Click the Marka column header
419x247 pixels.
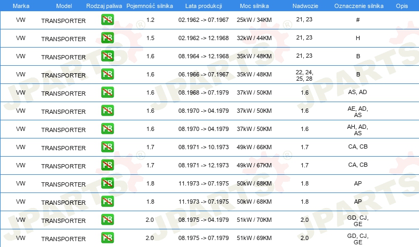click(x=21, y=6)
